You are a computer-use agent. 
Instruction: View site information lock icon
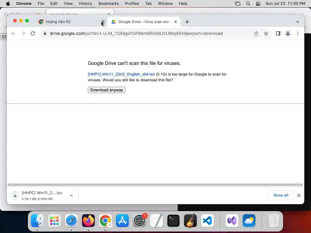[45, 33]
